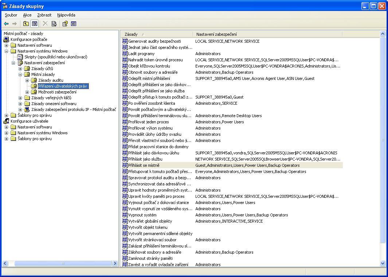The image size is (388, 277).
Task: Select the Konfigurace uživatele node
Action: (29, 121)
